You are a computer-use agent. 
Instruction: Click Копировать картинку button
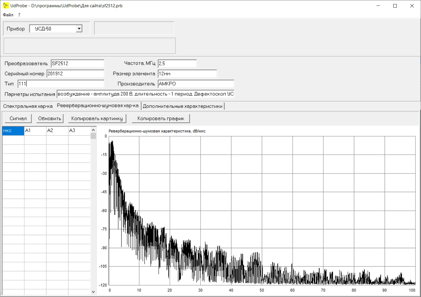coord(97,119)
